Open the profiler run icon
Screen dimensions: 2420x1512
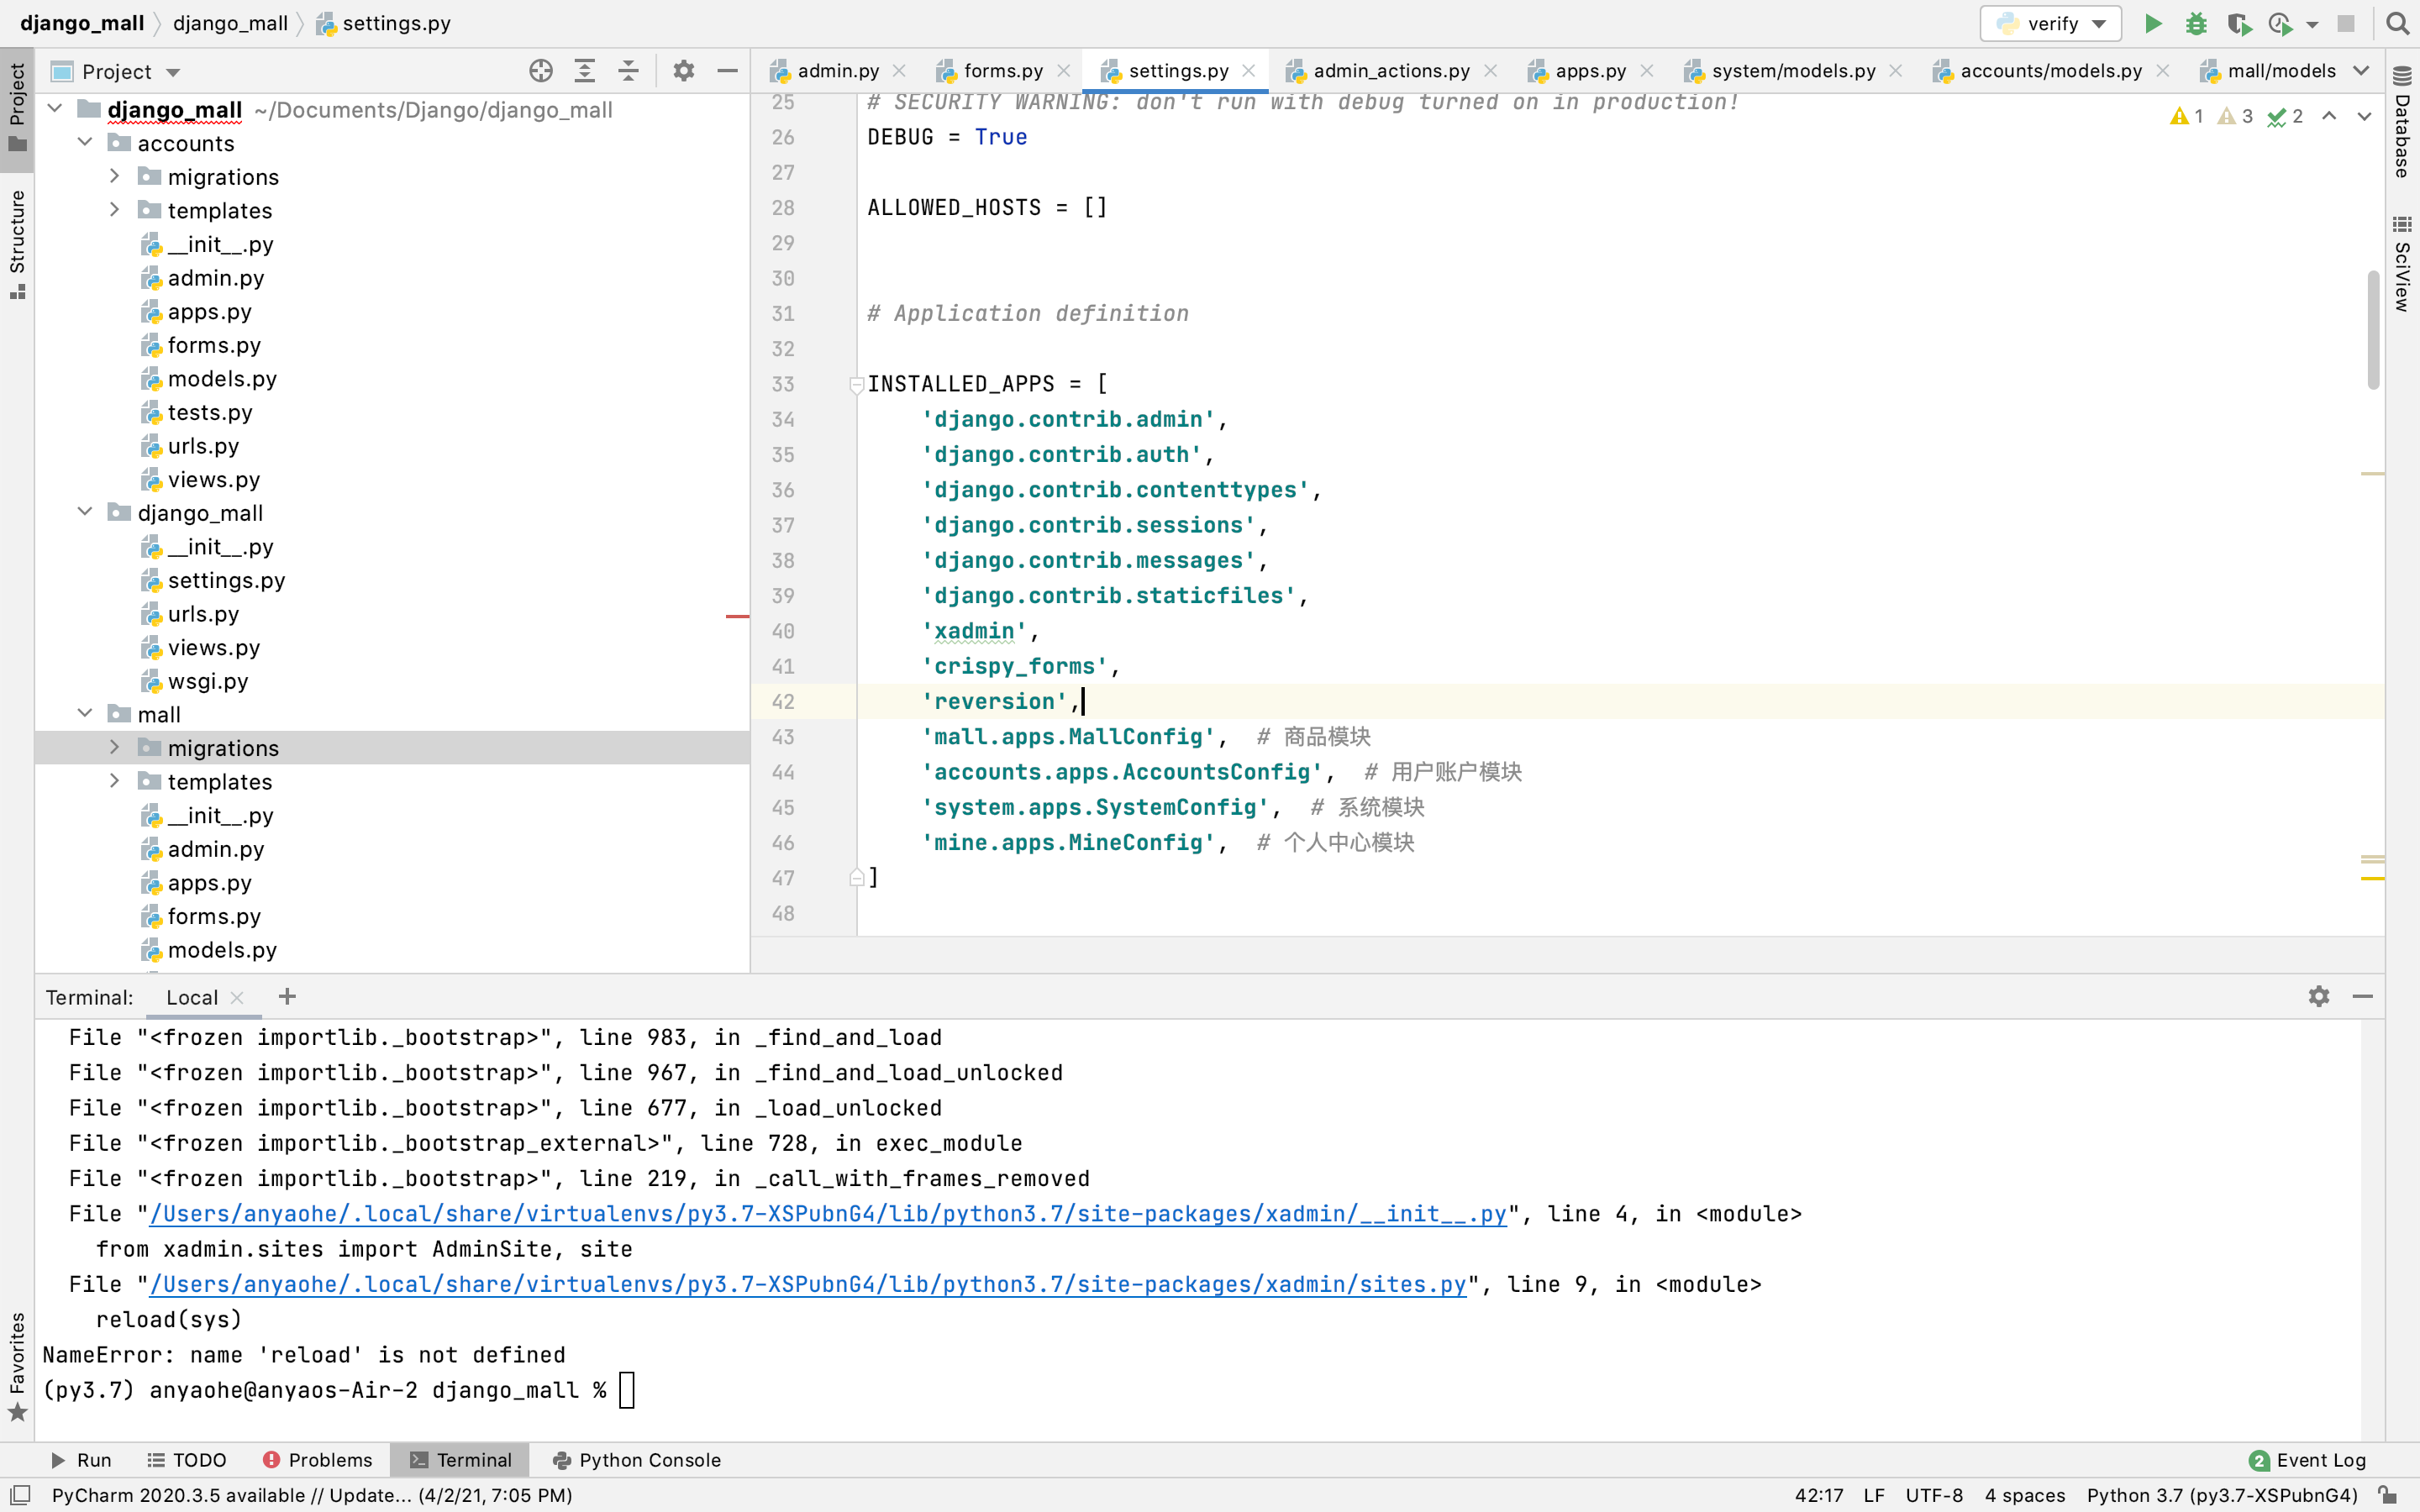coord(2280,23)
